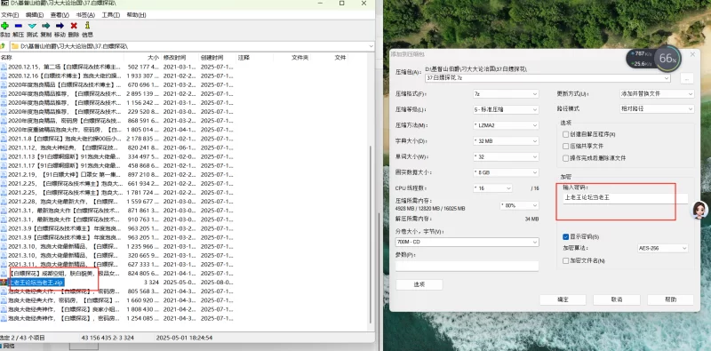The image size is (711, 351).
Task: Click the 66% floating performance widget
Action: pos(667,59)
